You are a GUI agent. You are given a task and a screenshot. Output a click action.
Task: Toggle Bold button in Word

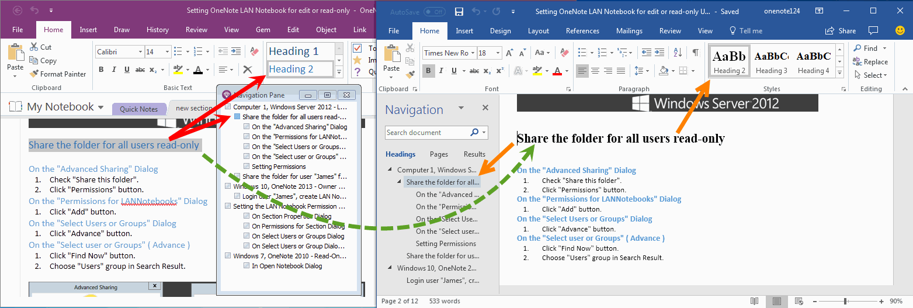(x=428, y=71)
